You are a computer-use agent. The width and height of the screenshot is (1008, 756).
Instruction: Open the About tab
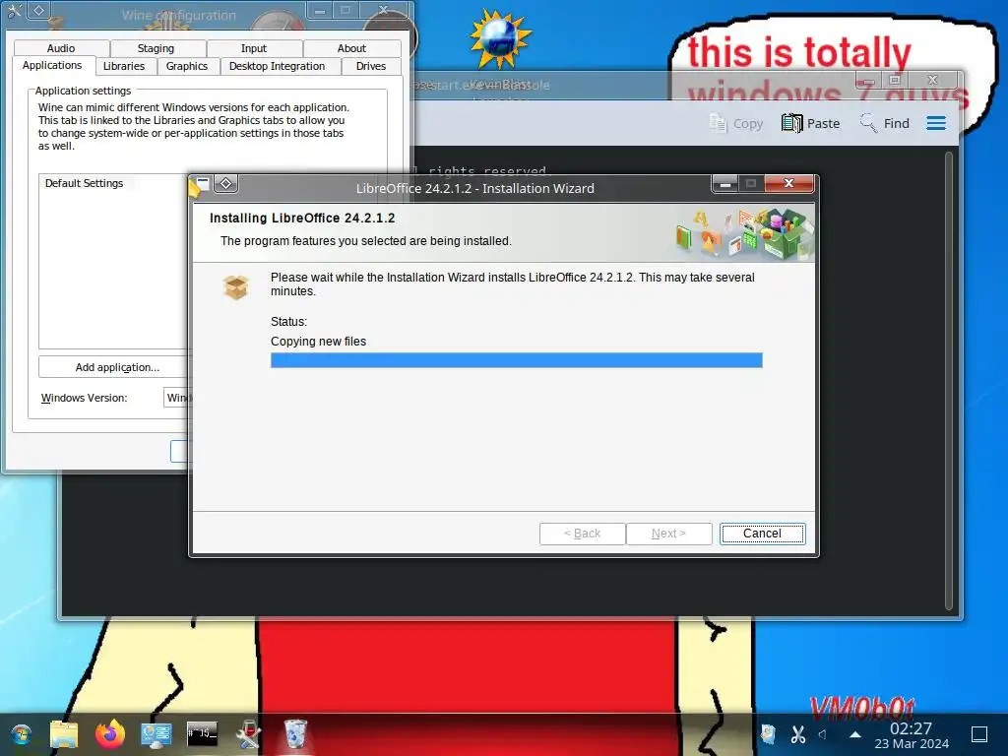[351, 48]
